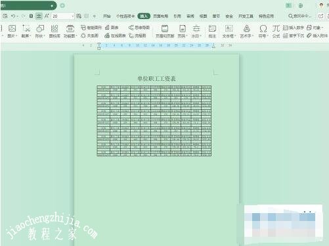329x246 pixels.
Task: Click the share icon beside command search
Action: pos(320,16)
